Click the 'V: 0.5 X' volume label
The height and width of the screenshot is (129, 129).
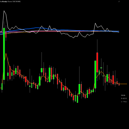(124, 98)
